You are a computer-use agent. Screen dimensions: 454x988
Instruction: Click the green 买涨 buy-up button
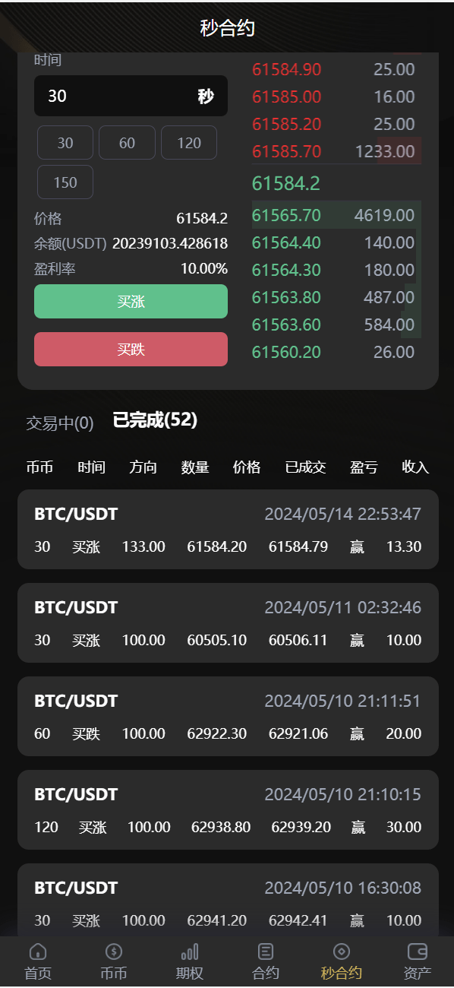[x=131, y=302]
